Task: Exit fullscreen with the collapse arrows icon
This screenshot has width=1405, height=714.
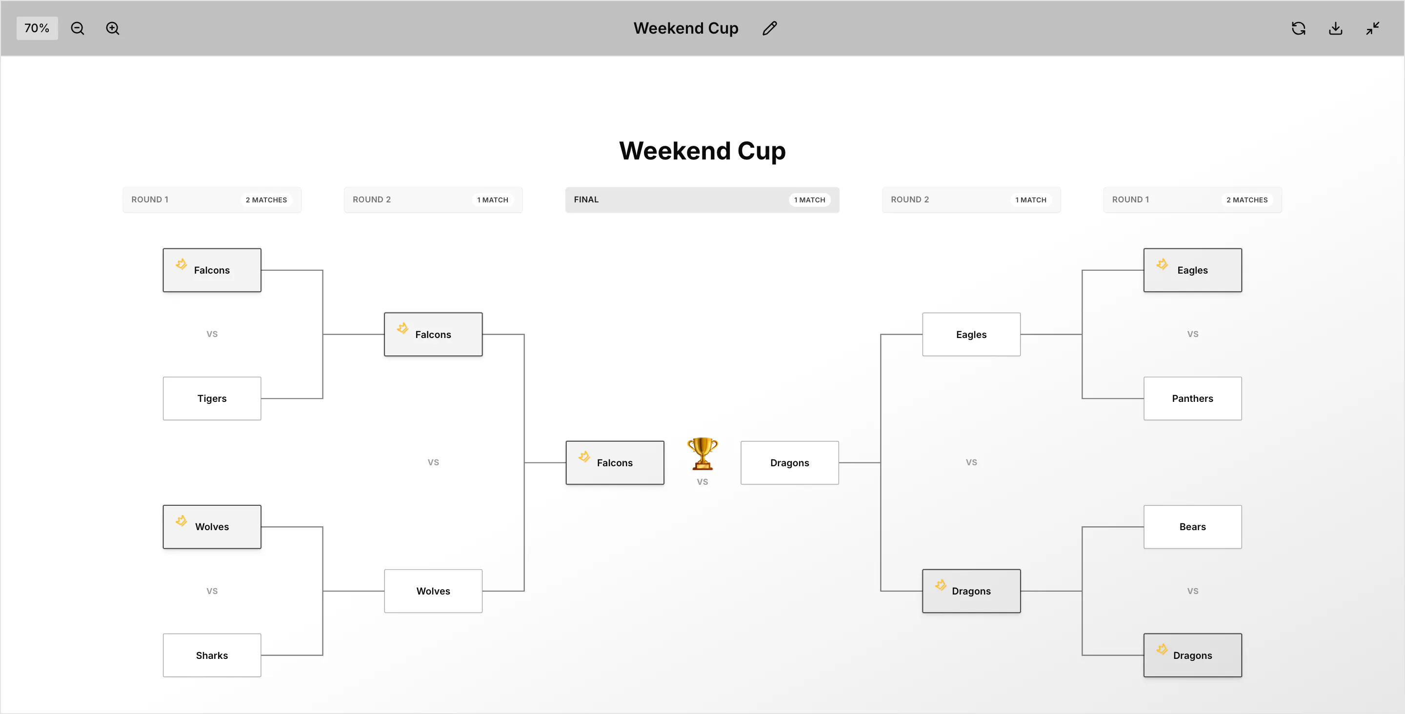Action: pyautogui.click(x=1373, y=28)
